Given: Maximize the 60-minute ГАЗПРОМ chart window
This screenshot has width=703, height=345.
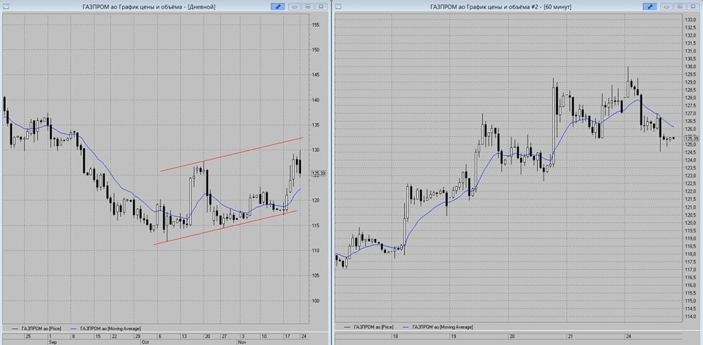Looking at the screenshot, I should tap(680, 7).
